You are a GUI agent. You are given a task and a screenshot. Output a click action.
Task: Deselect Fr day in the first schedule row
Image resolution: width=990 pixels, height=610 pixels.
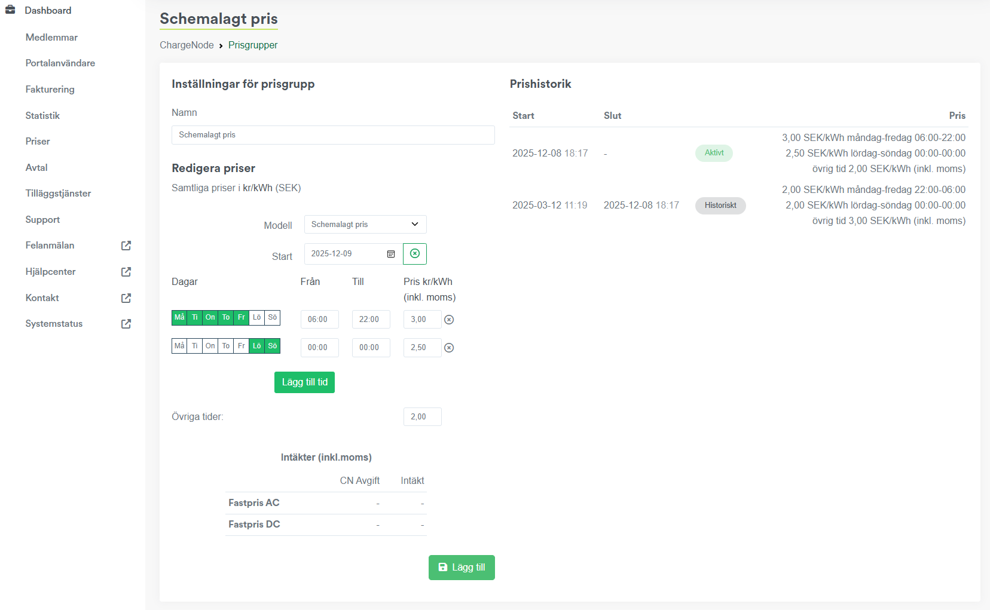click(242, 318)
